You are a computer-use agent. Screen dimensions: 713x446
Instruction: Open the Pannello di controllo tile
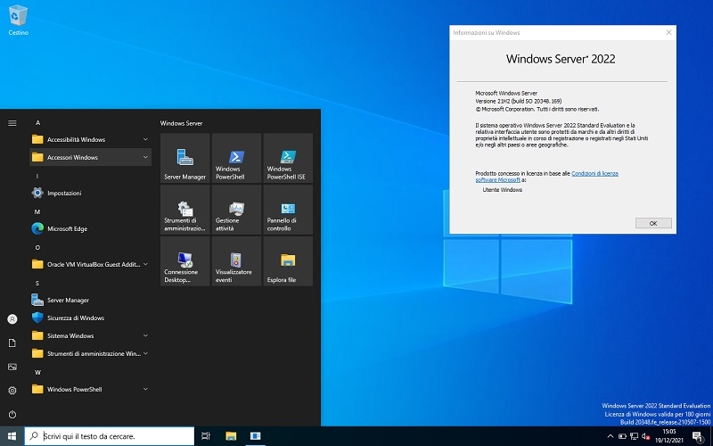pyautogui.click(x=288, y=210)
